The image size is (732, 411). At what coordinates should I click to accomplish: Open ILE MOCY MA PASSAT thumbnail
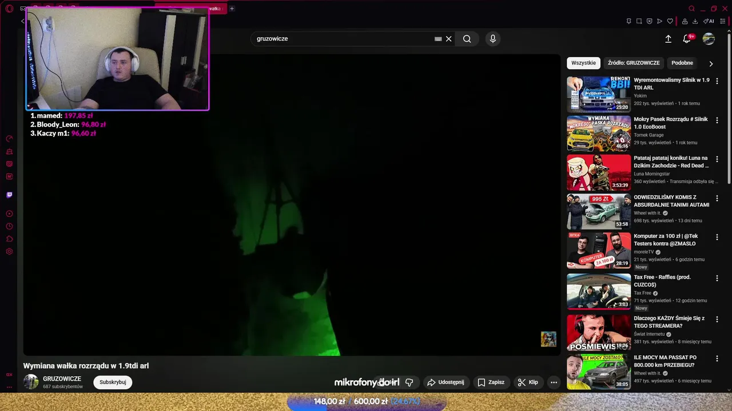[599, 371]
